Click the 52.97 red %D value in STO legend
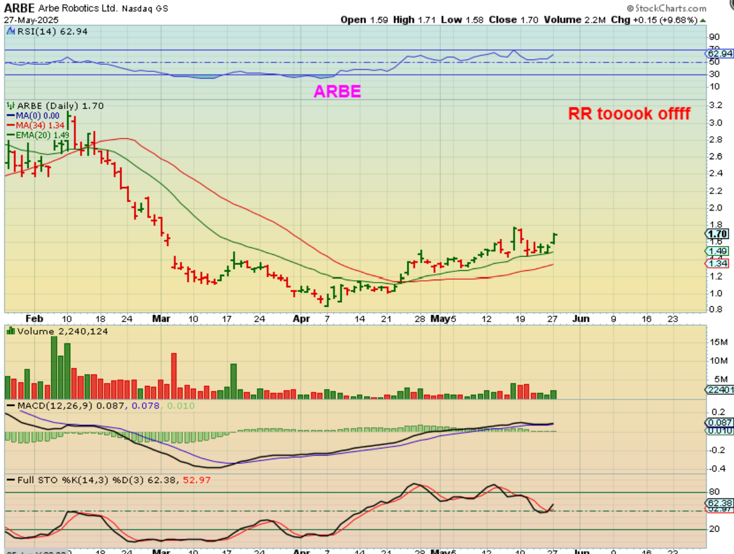Viewport: 734px width, 554px height. [x=197, y=480]
